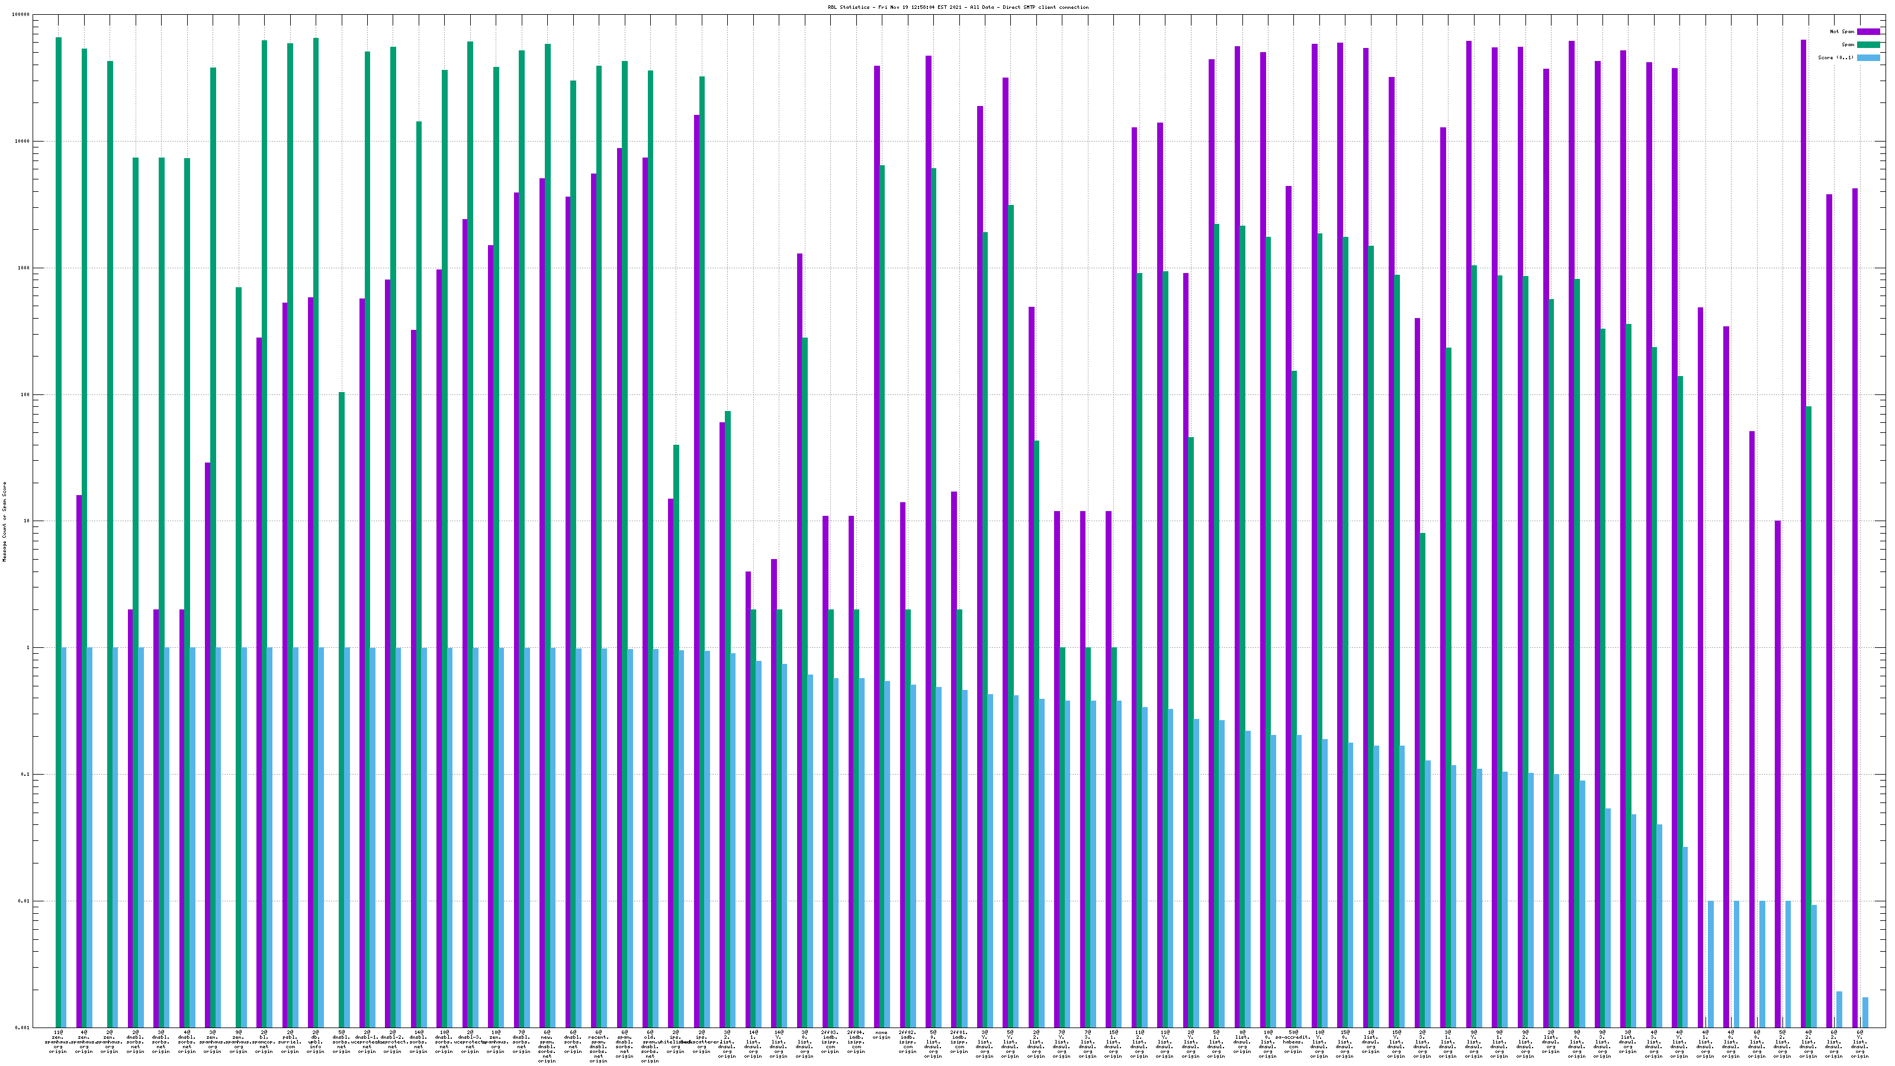
Task: Click the purple Not Spam legend swatch
Action: pyautogui.click(x=1868, y=31)
